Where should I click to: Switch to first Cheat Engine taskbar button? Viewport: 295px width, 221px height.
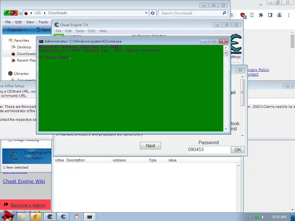pos(50,217)
